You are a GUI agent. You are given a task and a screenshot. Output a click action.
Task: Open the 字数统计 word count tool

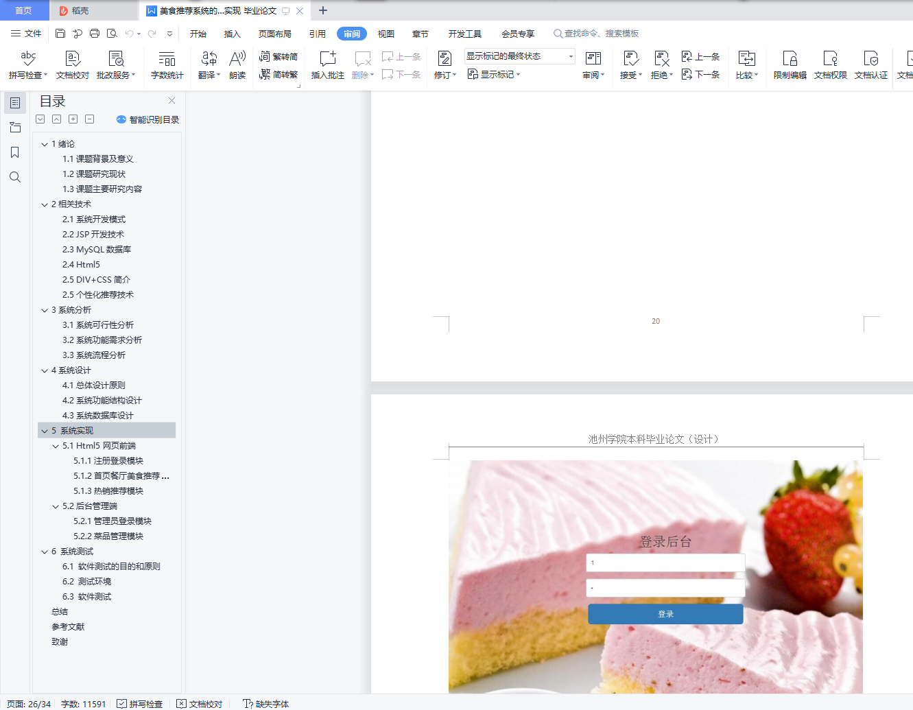pos(167,65)
